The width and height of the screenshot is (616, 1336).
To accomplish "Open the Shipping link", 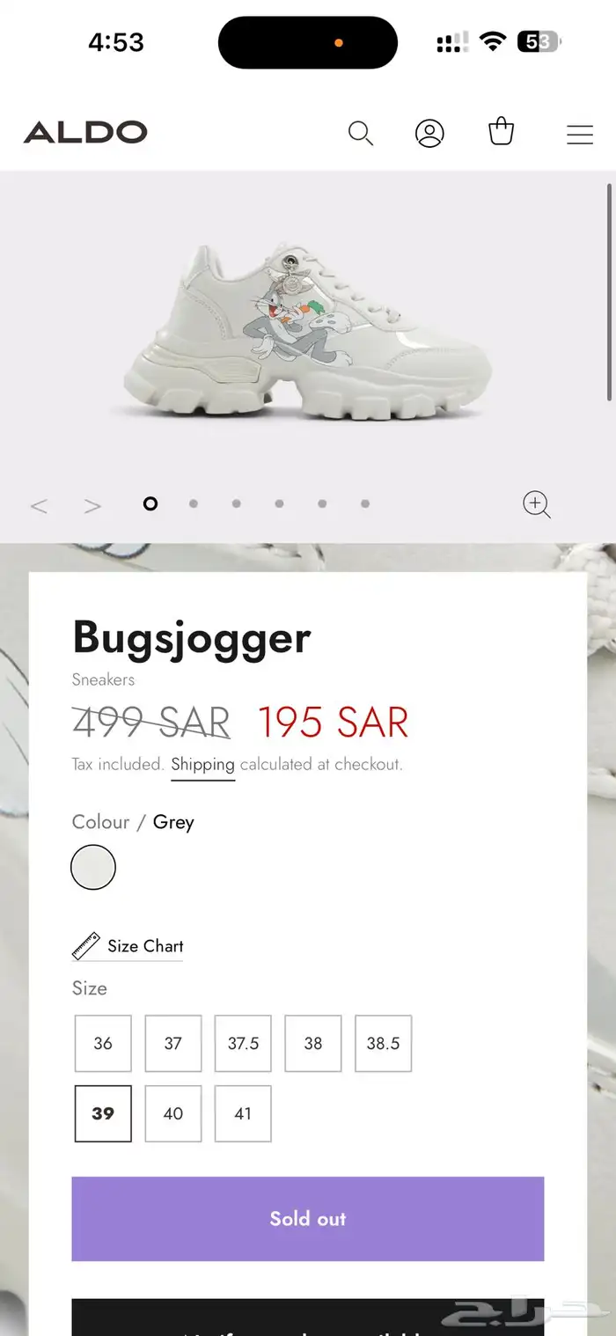I will 202,765.
